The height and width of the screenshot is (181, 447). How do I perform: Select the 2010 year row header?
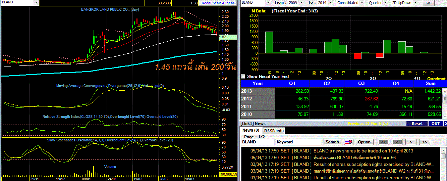click(258, 114)
